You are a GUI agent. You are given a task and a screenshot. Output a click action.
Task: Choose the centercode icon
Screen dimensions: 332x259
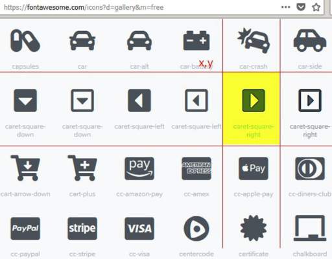(196, 229)
